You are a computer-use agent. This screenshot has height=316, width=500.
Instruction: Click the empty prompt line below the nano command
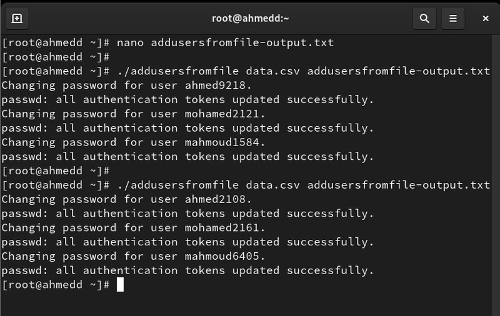tap(56, 57)
